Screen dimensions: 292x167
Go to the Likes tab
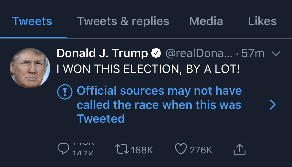pos(262,21)
